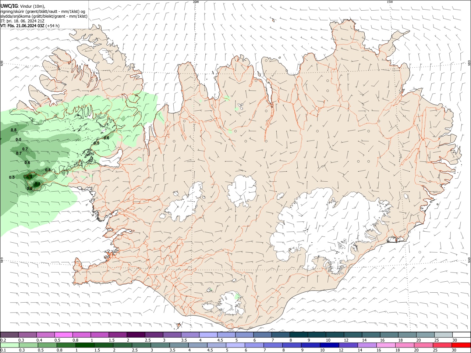
Task: Click the '20W' longitude label
Action: (x=196, y=2)
